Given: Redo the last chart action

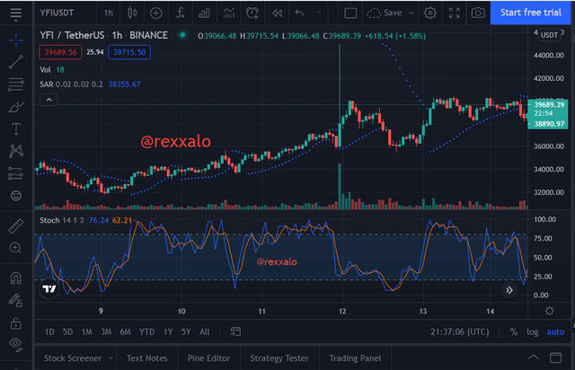Looking at the screenshot, I should click(x=317, y=13).
